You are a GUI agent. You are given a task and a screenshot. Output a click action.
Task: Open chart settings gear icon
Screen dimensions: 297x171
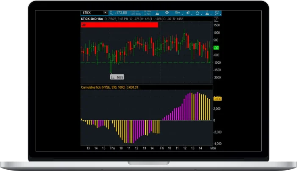coord(167,13)
